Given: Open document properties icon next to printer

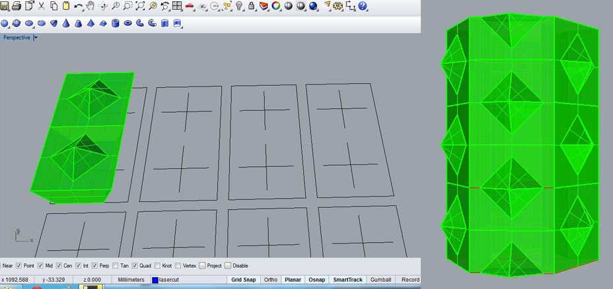Looking at the screenshot, I should pos(29,6).
